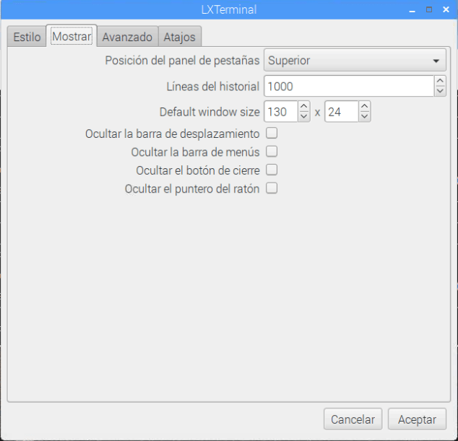Switch to the Estilo tab
Image resolution: width=458 pixels, height=441 pixels.
point(27,37)
